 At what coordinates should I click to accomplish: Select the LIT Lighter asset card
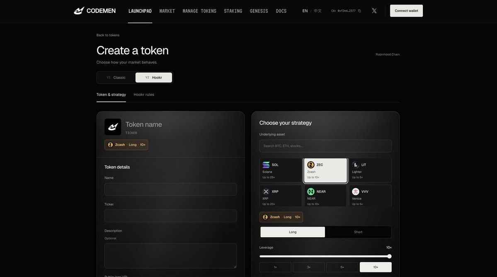click(x=370, y=170)
